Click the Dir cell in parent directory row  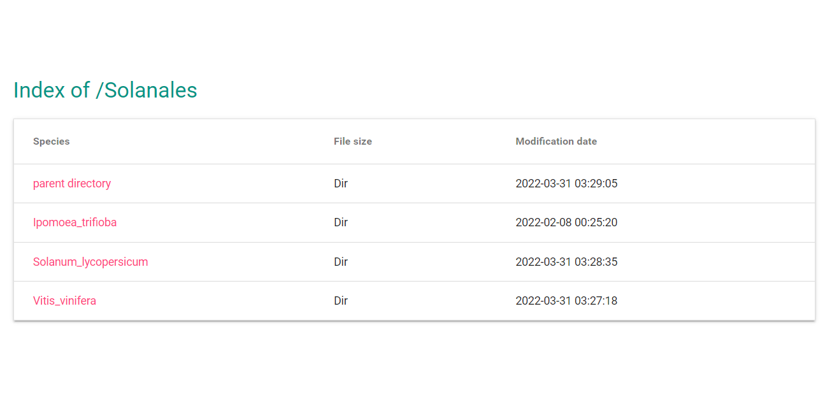pyautogui.click(x=341, y=184)
